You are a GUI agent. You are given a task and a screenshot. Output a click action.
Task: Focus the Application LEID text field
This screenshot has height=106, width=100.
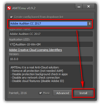[x=51, y=44]
